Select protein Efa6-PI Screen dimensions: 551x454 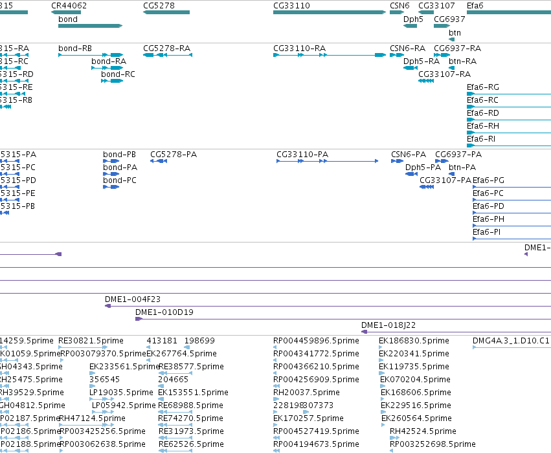click(x=512, y=239)
